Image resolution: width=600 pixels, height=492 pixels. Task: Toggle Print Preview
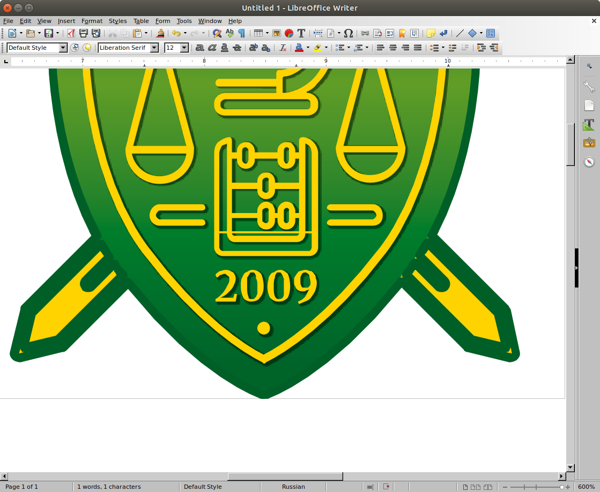pyautogui.click(x=95, y=33)
